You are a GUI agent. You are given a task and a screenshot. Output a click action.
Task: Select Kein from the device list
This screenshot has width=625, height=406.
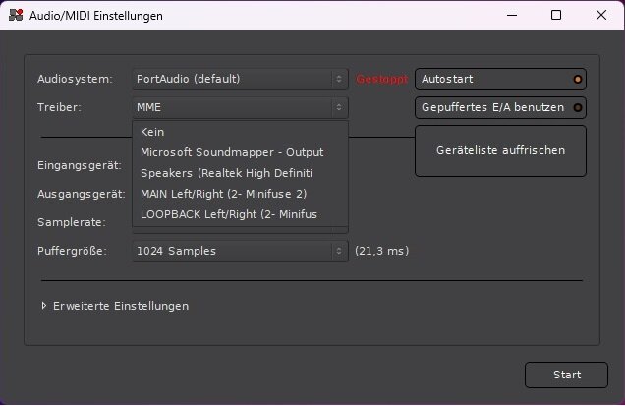241,132
